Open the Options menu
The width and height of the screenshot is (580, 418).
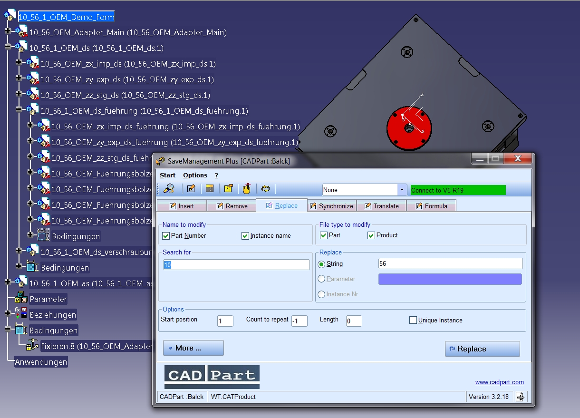point(195,175)
